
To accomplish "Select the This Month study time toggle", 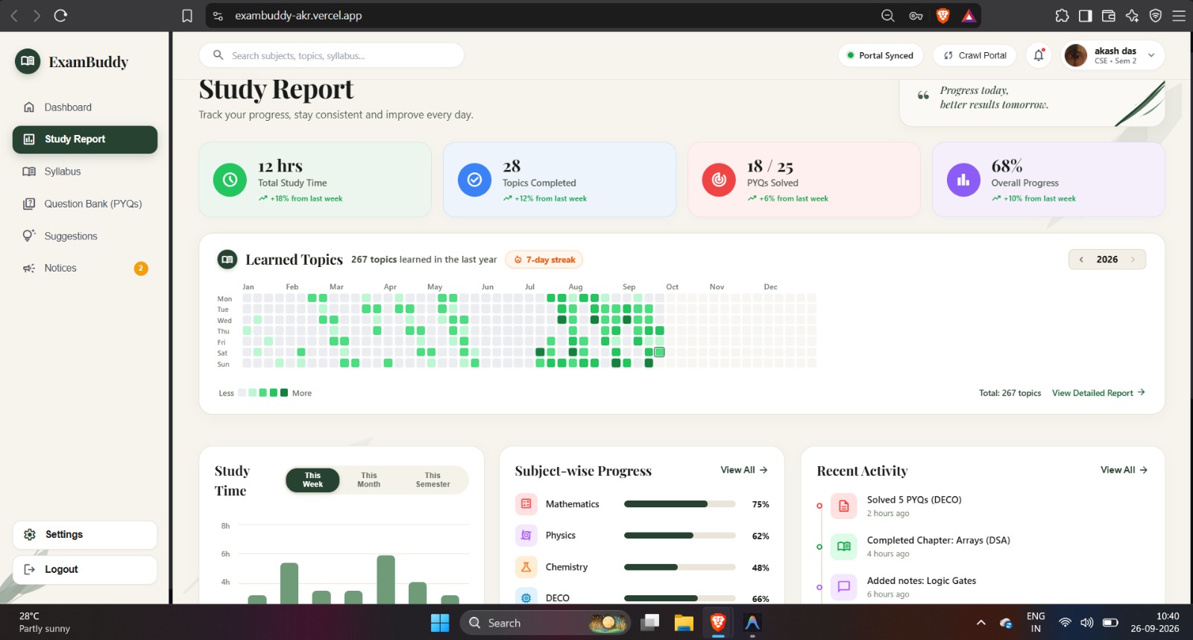I will (x=369, y=480).
